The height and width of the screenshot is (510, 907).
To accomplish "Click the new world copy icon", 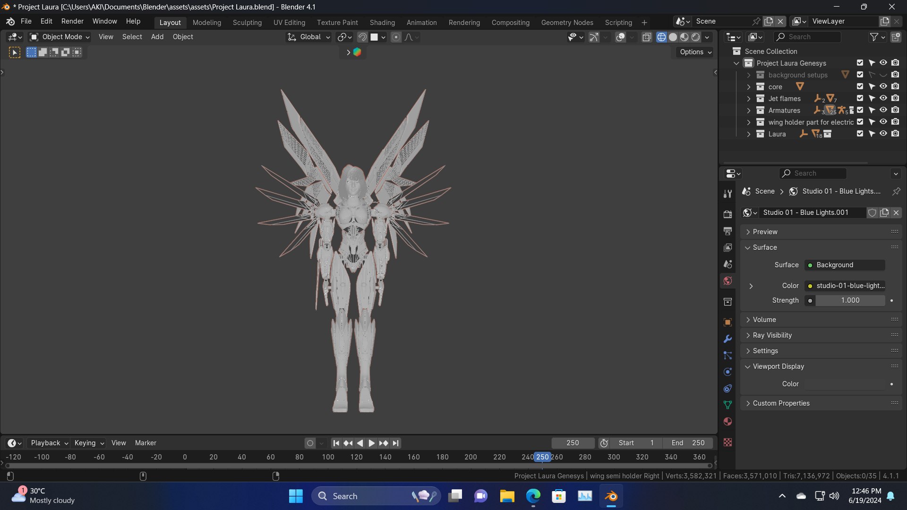I will tap(884, 212).
